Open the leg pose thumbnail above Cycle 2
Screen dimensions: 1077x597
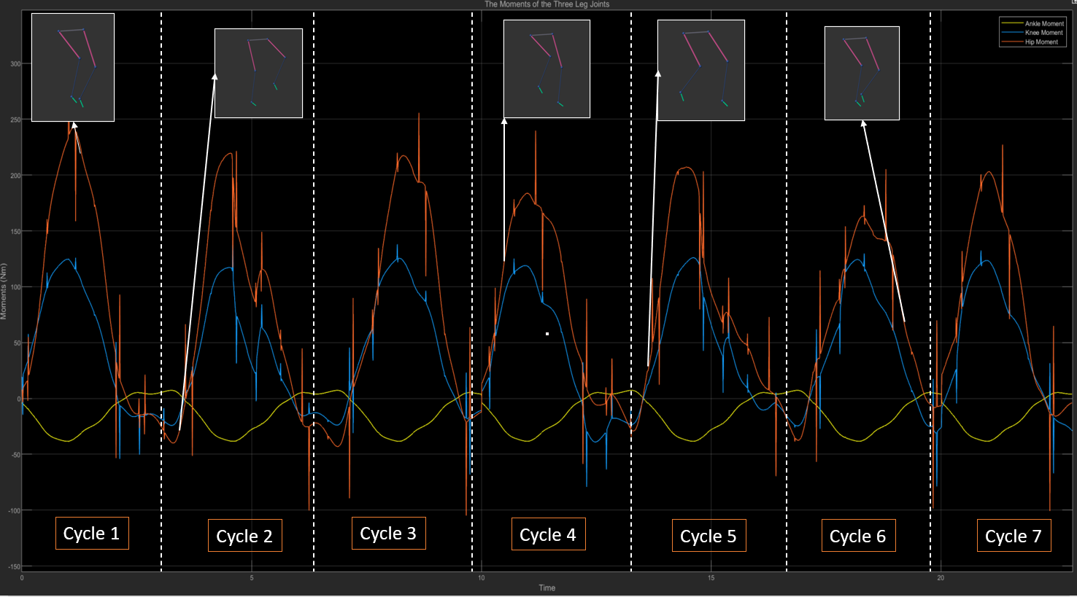point(258,73)
